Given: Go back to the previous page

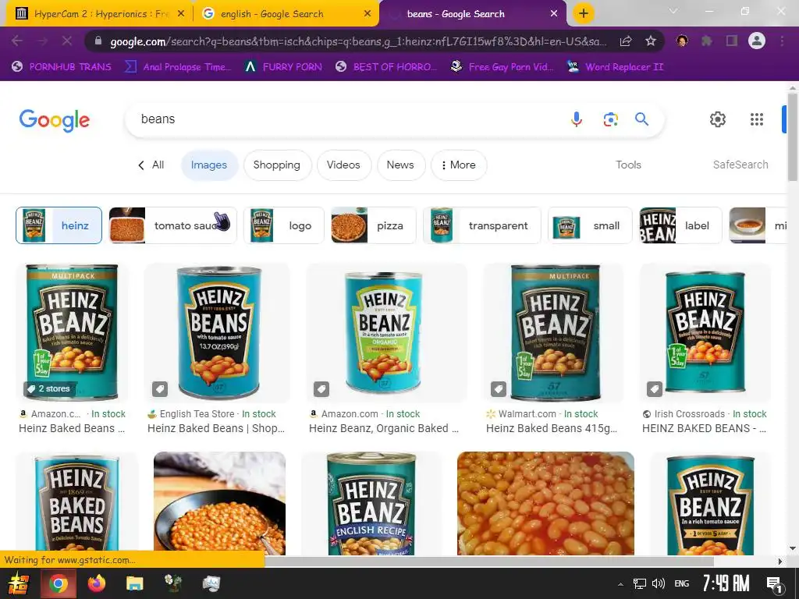Looking at the screenshot, I should point(17,41).
